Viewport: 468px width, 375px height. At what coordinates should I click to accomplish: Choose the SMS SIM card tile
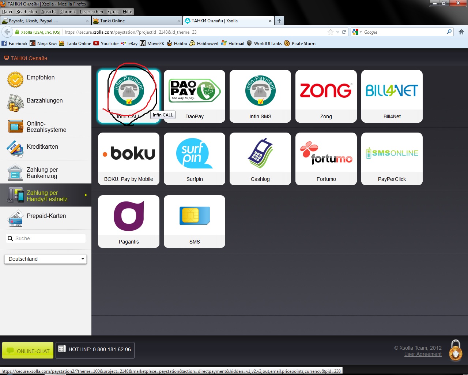tap(194, 221)
